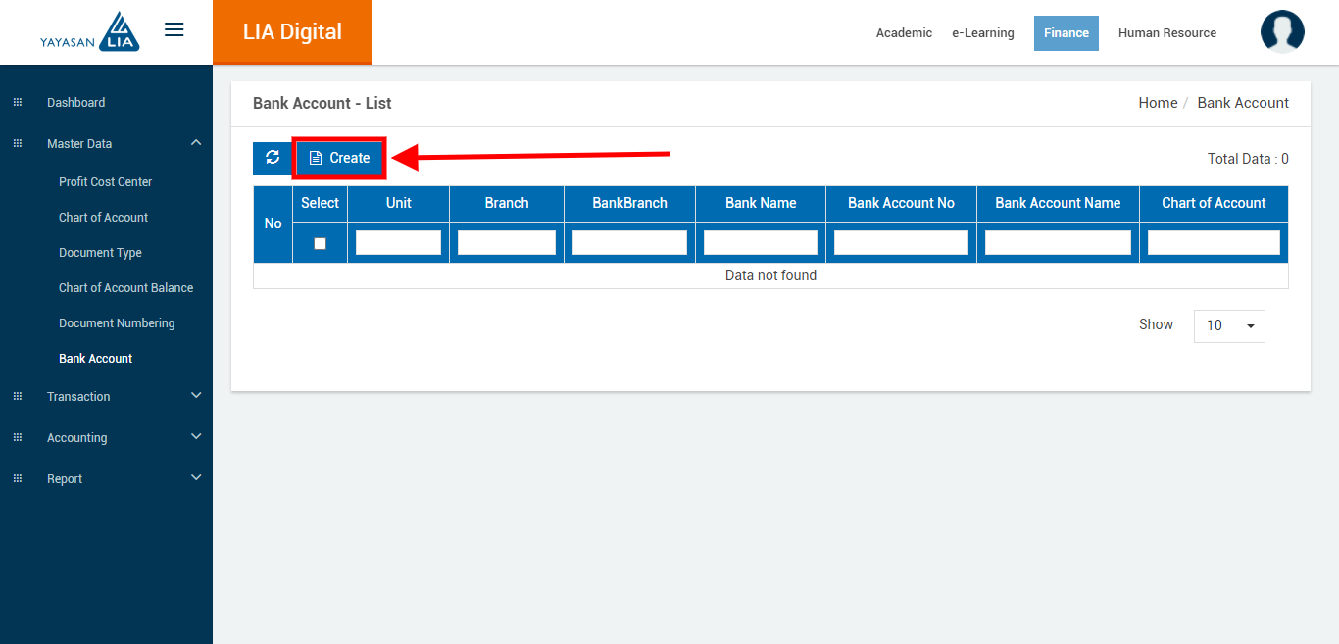Image resolution: width=1339 pixels, height=644 pixels.
Task: Click the Dashboard grid icon
Action: click(x=17, y=103)
